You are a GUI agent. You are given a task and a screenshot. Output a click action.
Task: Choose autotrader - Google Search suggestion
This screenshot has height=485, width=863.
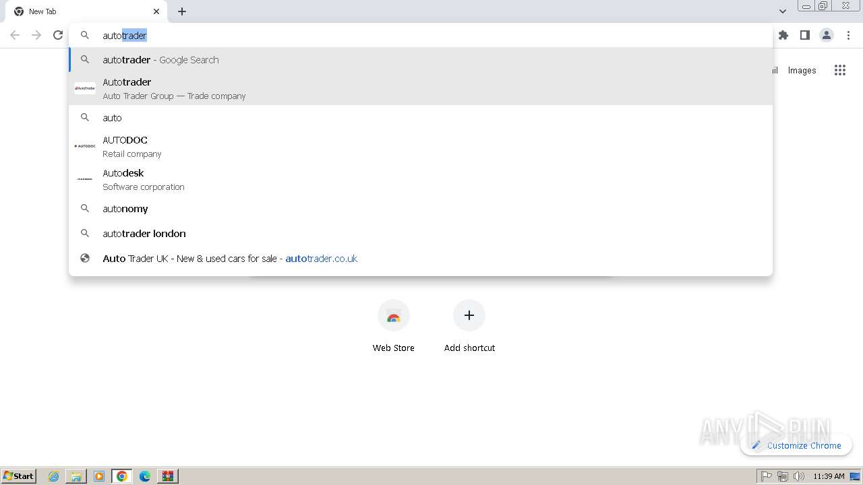[421, 60]
